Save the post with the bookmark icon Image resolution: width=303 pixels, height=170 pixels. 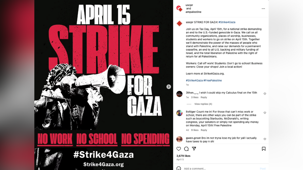264,149
